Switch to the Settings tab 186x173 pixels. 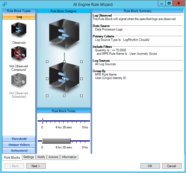pos(29,157)
